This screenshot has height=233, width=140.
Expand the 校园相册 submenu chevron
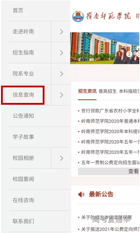point(61,158)
